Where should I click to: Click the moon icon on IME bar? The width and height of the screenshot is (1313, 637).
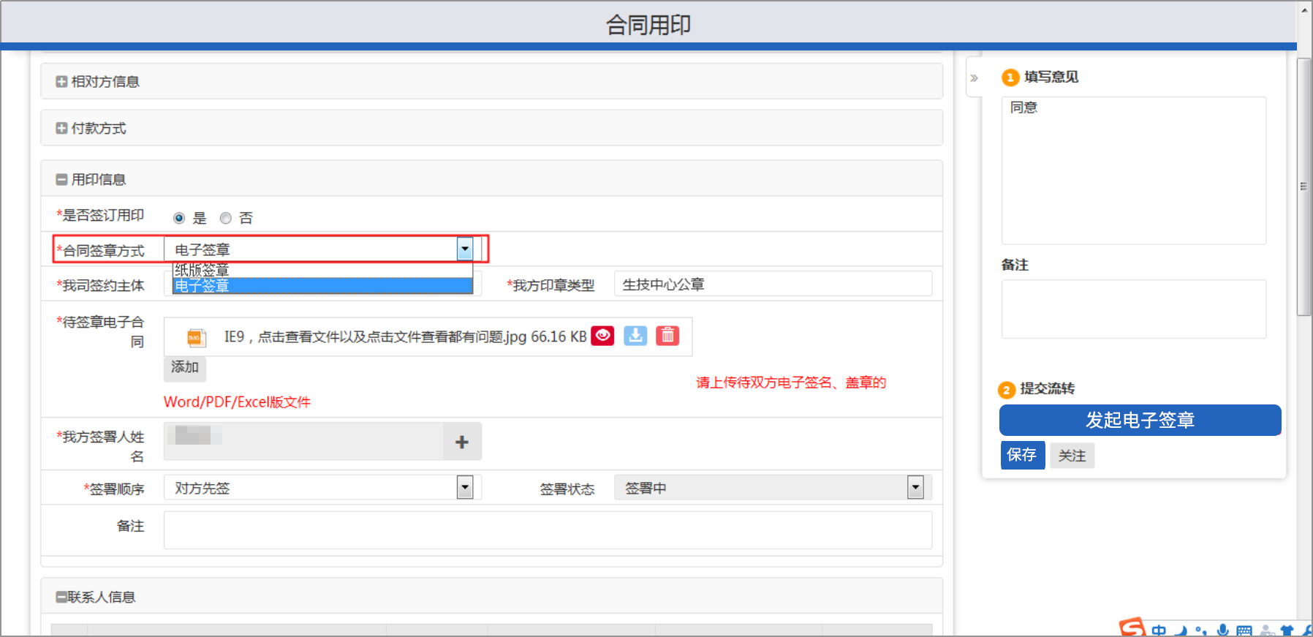[1181, 630]
